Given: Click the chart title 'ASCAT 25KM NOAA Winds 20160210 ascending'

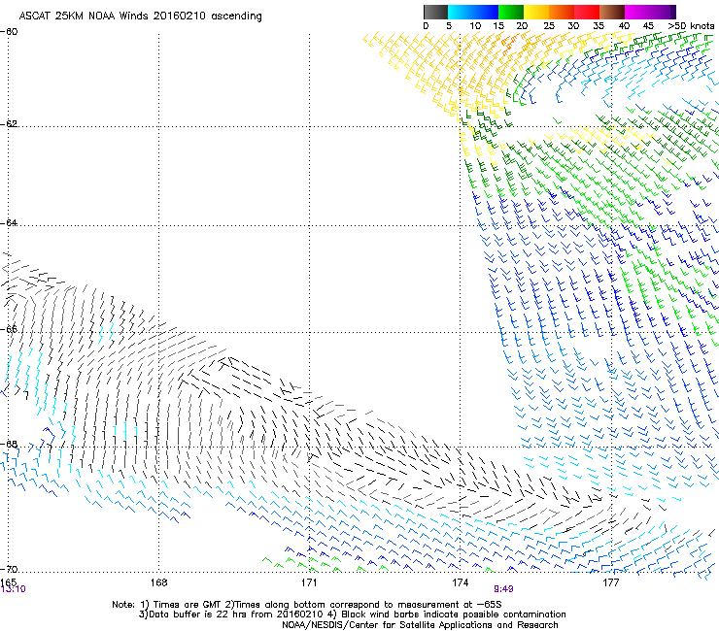Looking at the screenshot, I should pyautogui.click(x=140, y=17).
